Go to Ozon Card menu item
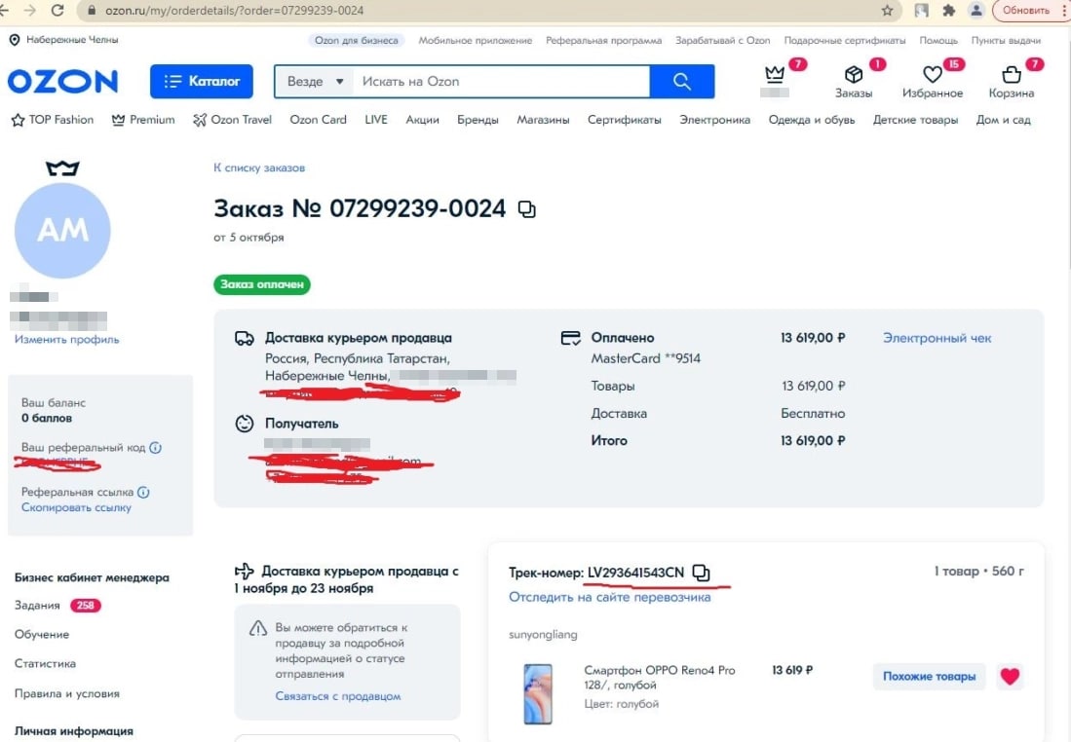The width and height of the screenshot is (1071, 742). point(319,120)
